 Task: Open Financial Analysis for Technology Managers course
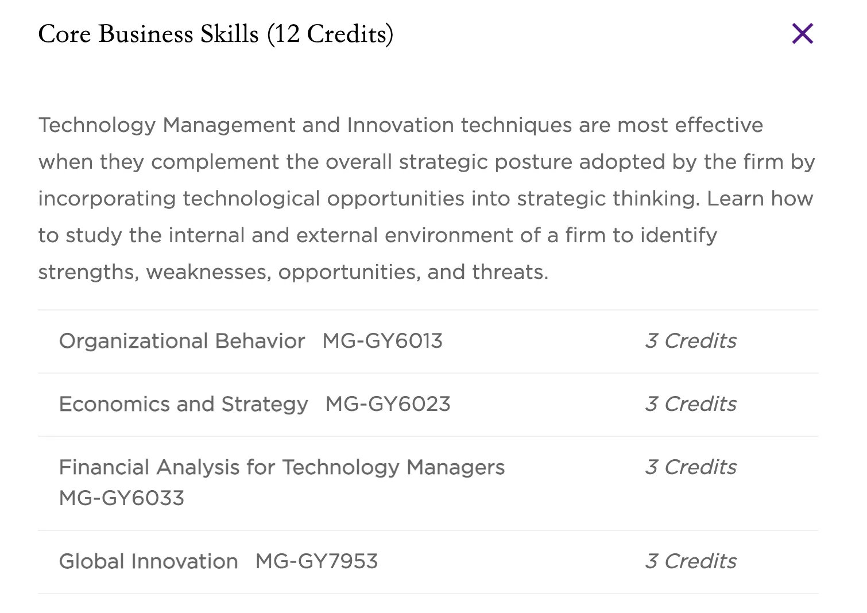point(281,467)
